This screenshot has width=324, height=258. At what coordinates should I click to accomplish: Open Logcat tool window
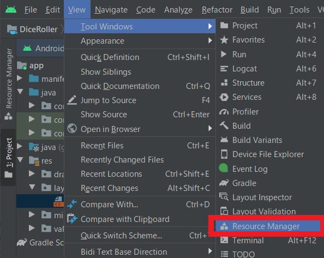269,69
